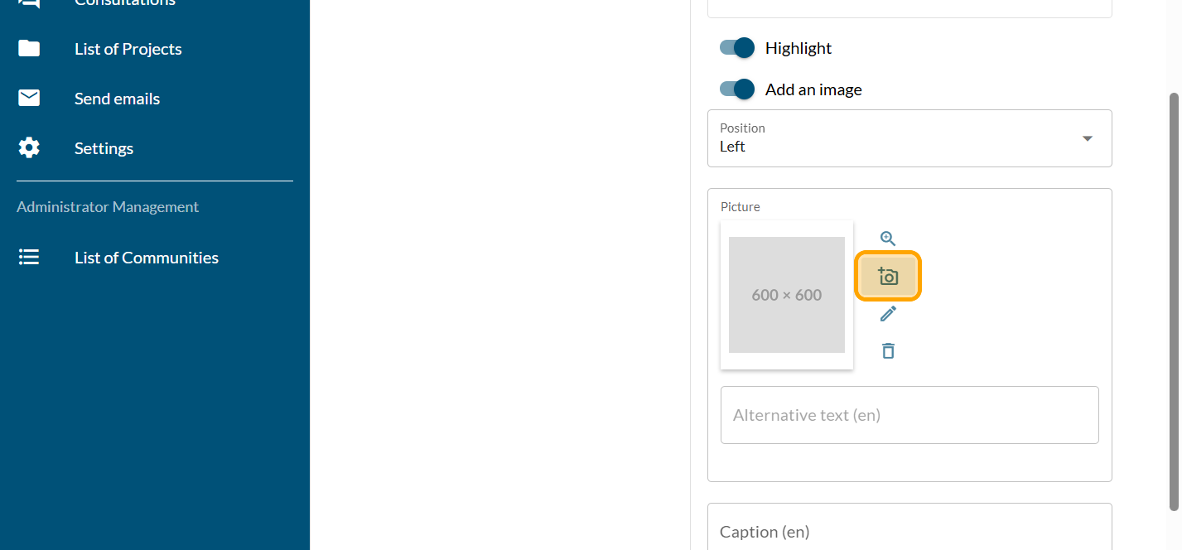
Task: Click the trash delete picture icon
Action: [x=888, y=351]
